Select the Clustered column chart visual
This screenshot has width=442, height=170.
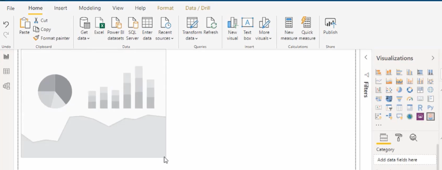410,72
